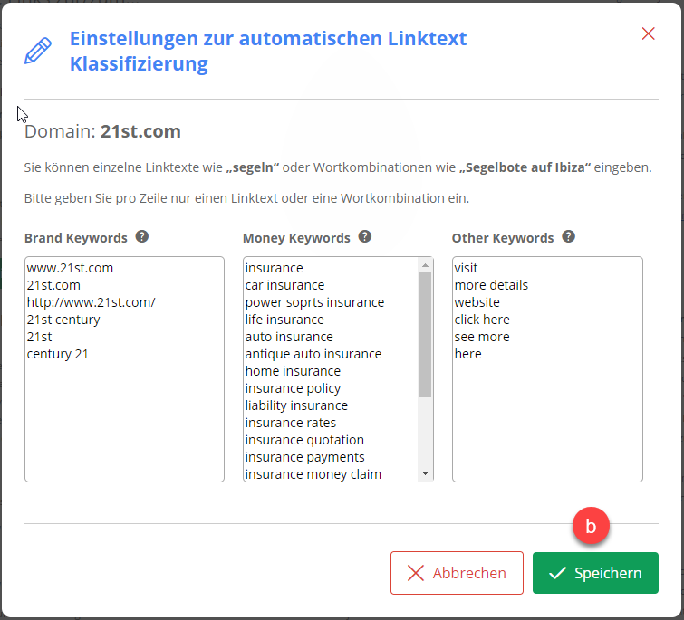Click the 'insurance policy' keyword line
The width and height of the screenshot is (684, 620).
(293, 388)
